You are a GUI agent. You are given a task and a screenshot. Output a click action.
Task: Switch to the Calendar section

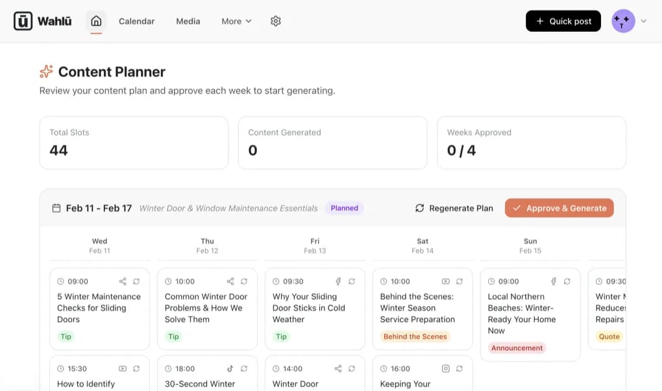[136, 21]
